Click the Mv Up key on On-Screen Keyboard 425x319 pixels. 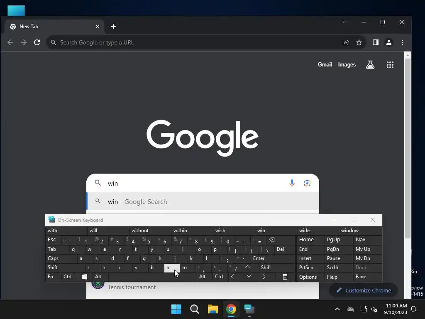click(x=368, y=249)
